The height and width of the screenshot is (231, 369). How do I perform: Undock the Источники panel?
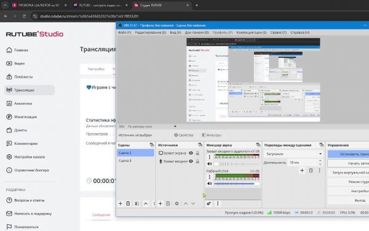[x=200, y=145]
